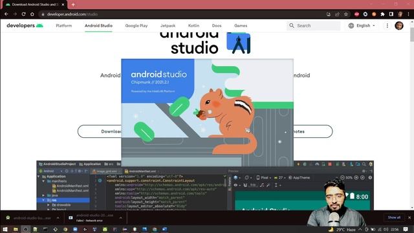This screenshot has height=233, width=414.
Task: Go back to the previous page in Chrome
Action: [x=6, y=14]
